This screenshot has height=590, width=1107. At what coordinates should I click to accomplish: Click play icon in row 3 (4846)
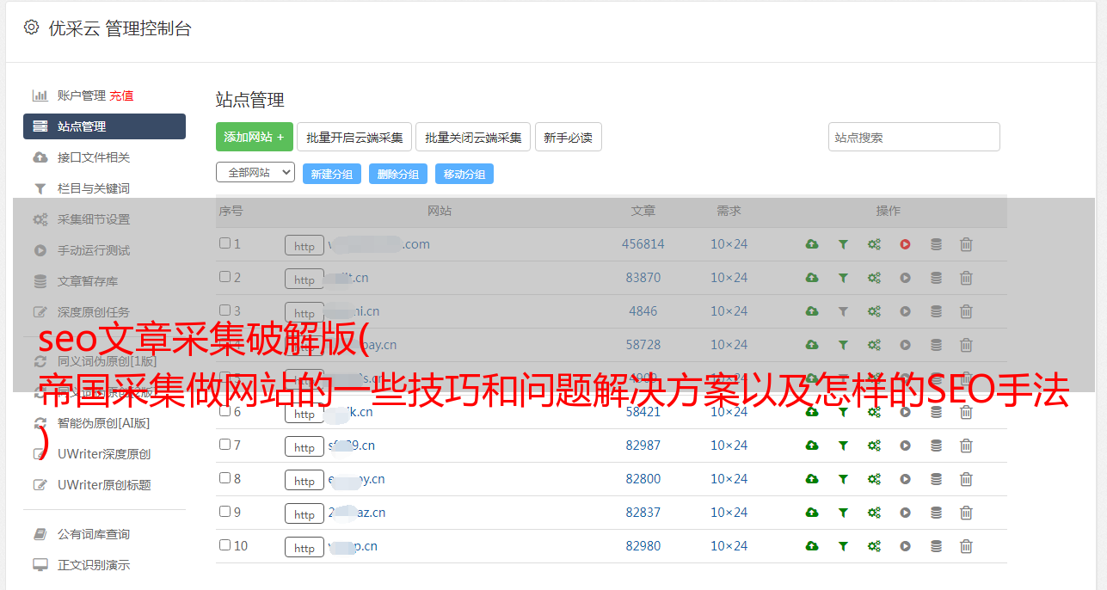(905, 311)
